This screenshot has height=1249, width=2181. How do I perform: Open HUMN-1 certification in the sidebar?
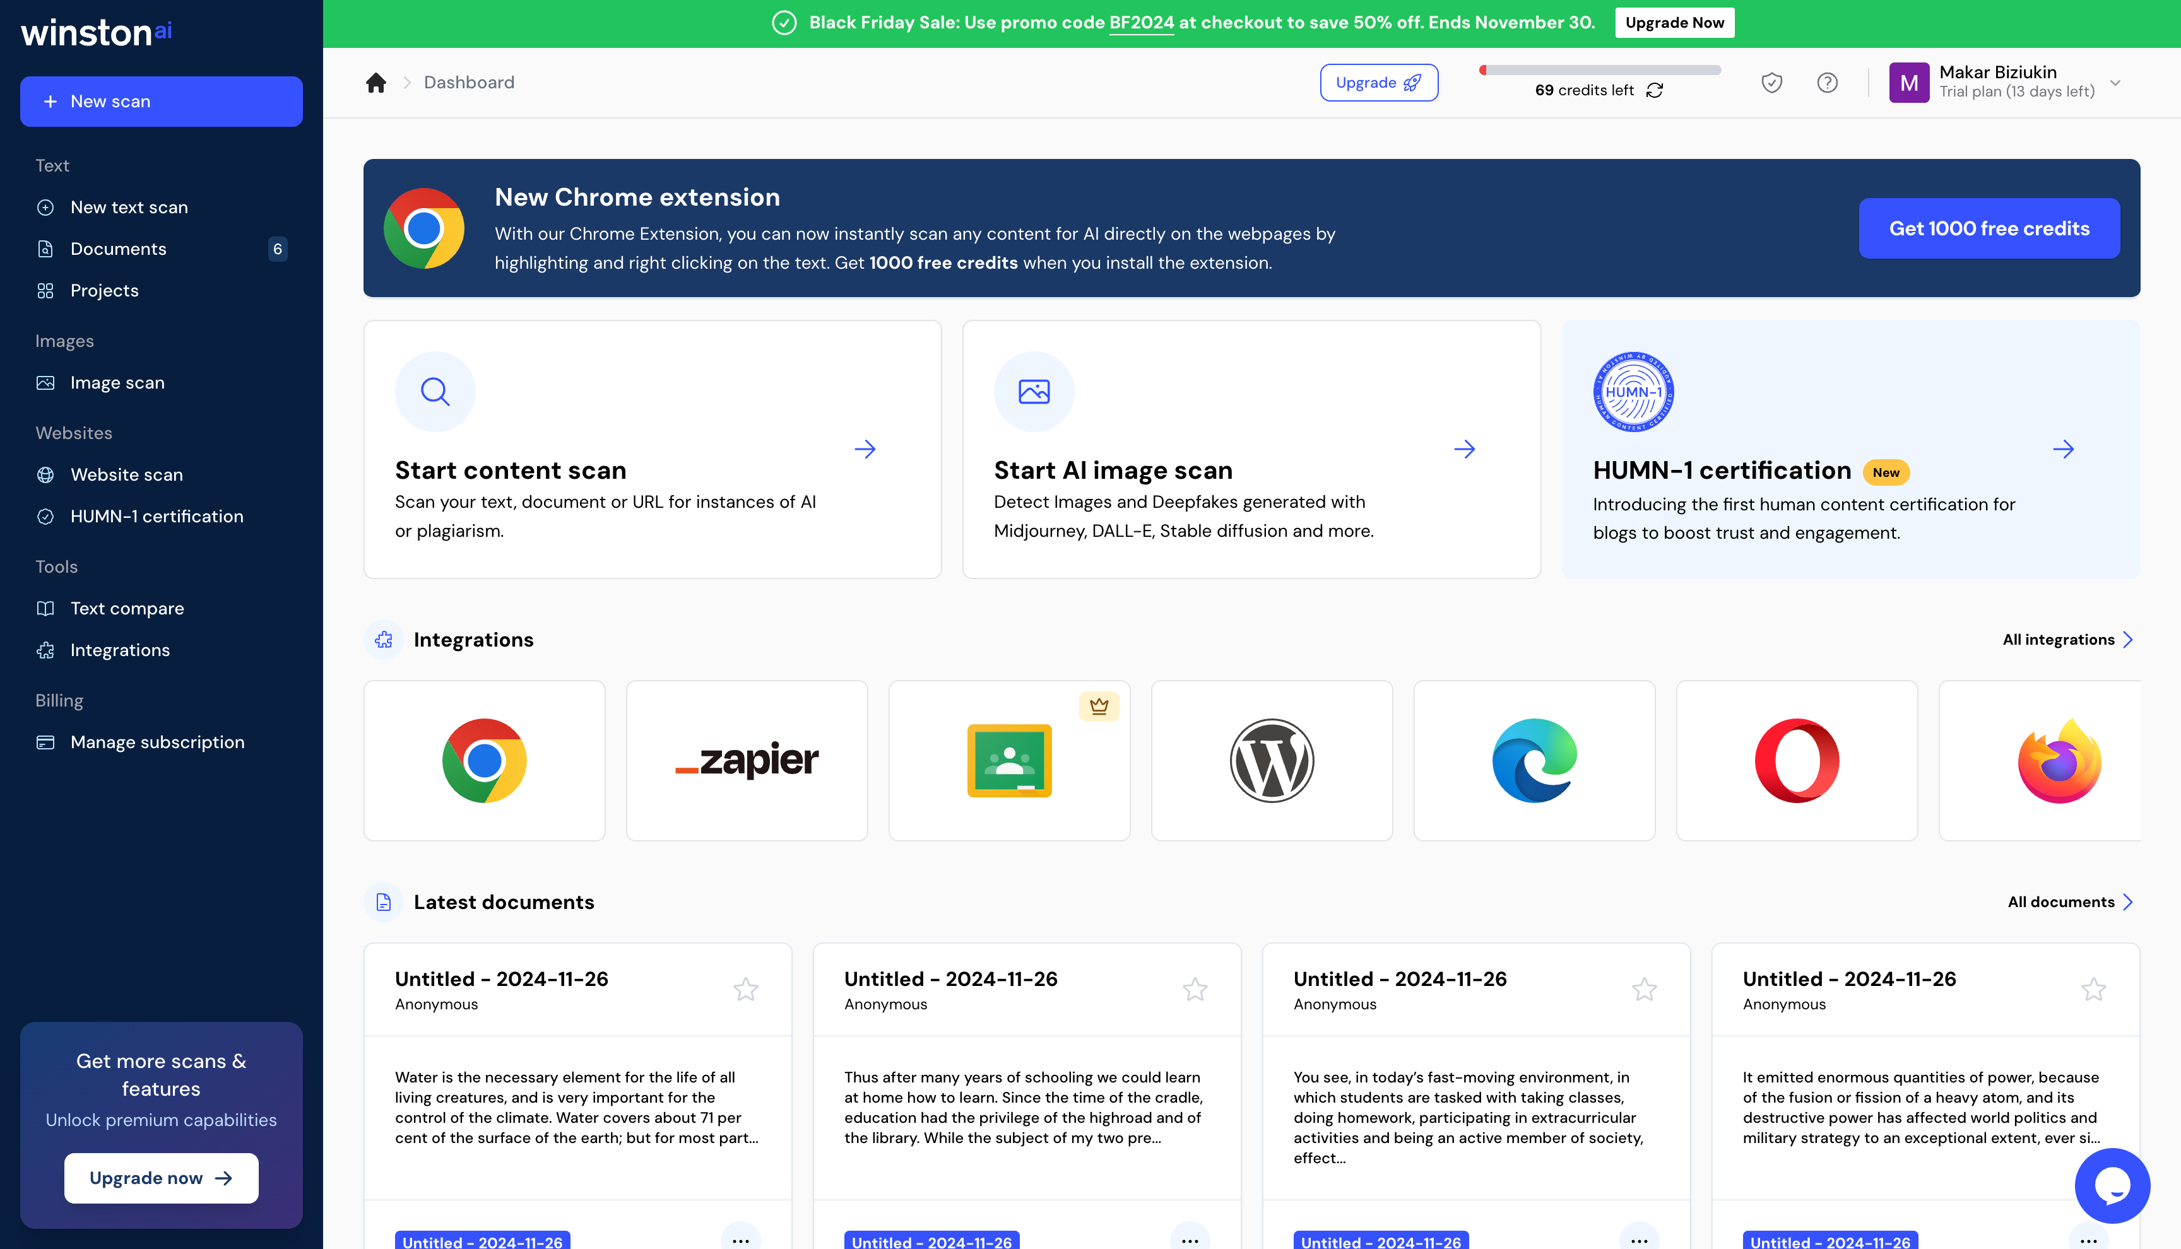162,517
